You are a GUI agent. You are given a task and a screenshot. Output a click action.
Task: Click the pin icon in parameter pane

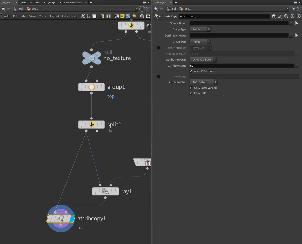click(293, 9)
